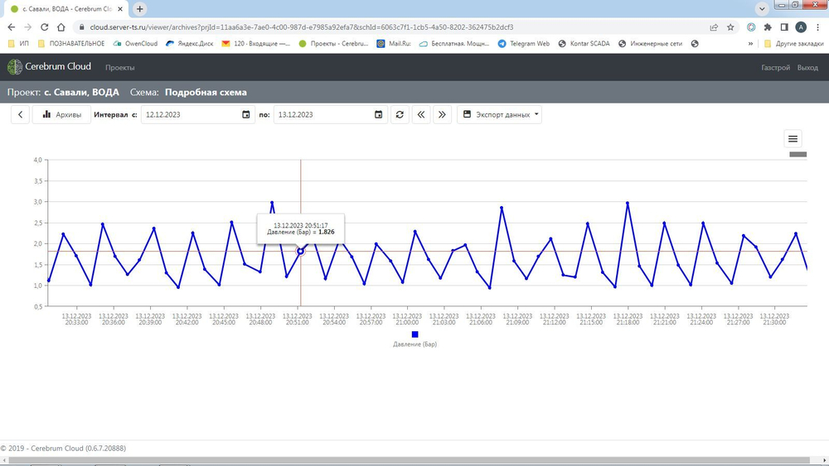Open the 120 - Входящие mail bookmark
The image size is (829, 466).
pyautogui.click(x=256, y=44)
